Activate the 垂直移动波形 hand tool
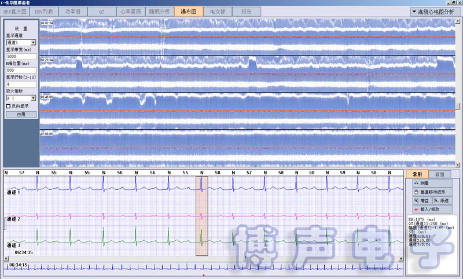 (x=432, y=192)
